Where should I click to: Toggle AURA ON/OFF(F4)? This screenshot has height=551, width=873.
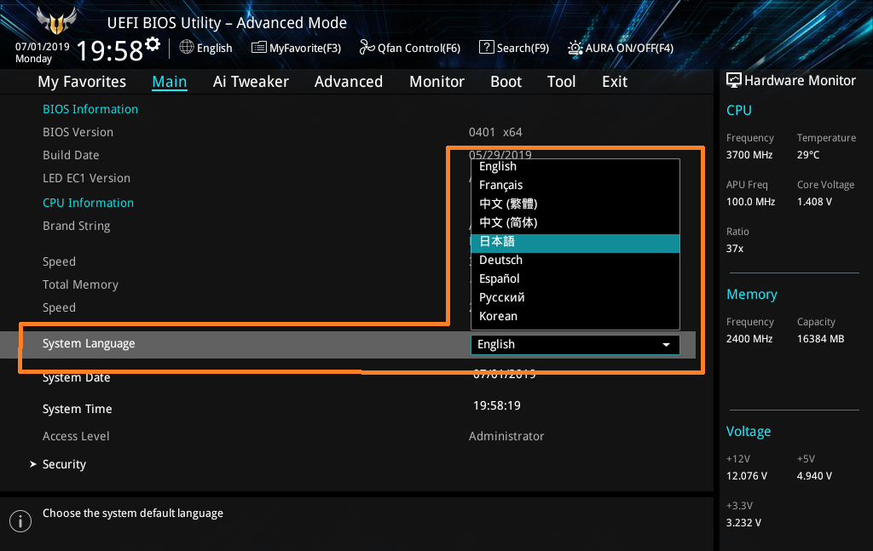click(x=621, y=48)
